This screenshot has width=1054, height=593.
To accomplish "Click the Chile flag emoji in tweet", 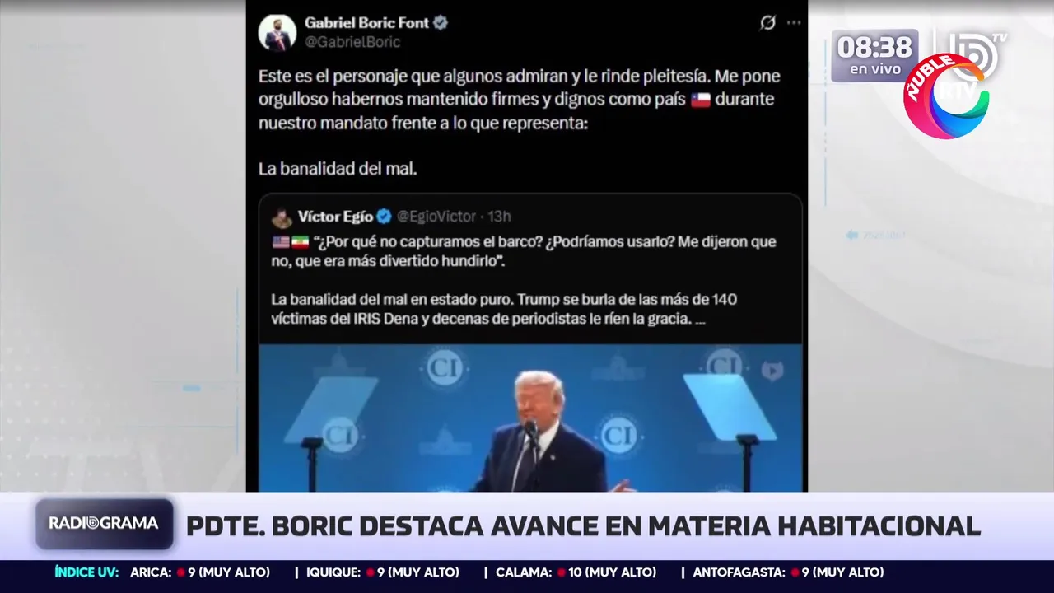I will [x=701, y=100].
